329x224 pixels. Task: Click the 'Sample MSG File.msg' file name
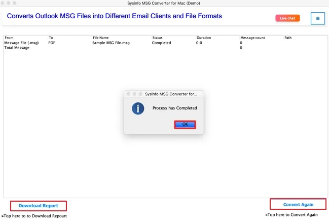tap(111, 43)
